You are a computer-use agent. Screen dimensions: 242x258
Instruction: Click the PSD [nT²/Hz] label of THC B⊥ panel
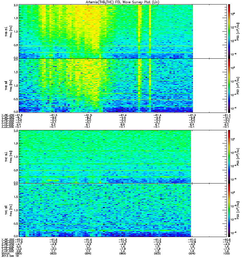tap(238, 157)
